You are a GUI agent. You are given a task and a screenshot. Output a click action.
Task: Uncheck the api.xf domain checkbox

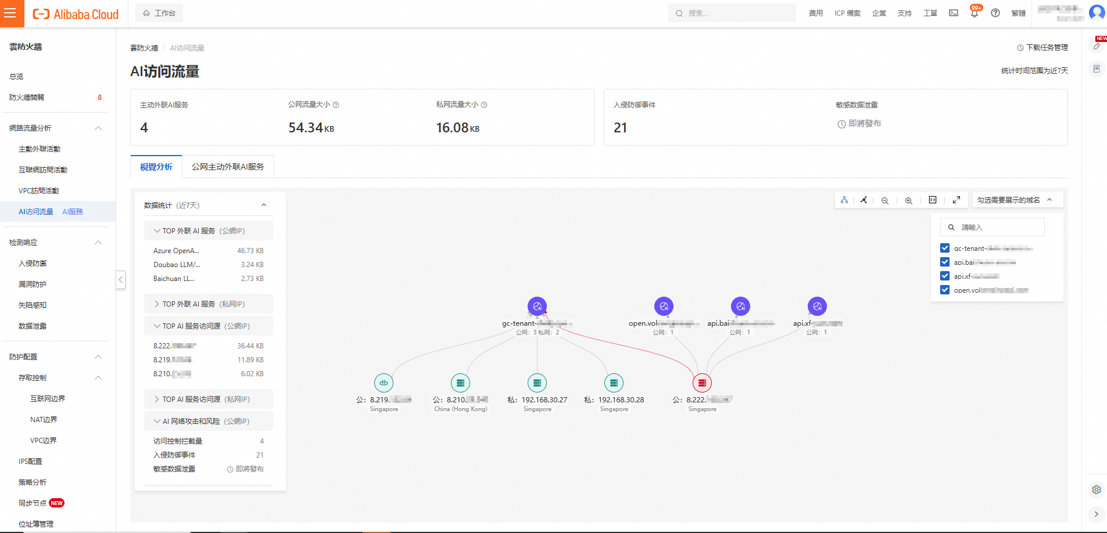[x=945, y=276]
